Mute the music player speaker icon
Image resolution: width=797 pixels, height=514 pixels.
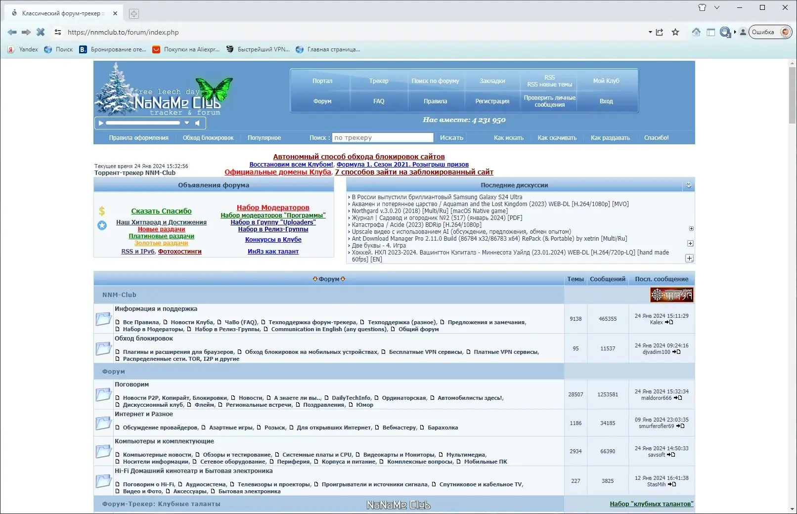[197, 123]
